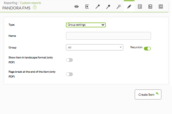Enable Show item in landscape format toggle
Viewport: 172px width, 114px height.
pos(69,60)
